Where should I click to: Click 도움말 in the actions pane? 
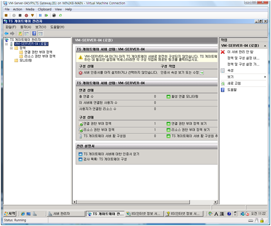(232, 90)
